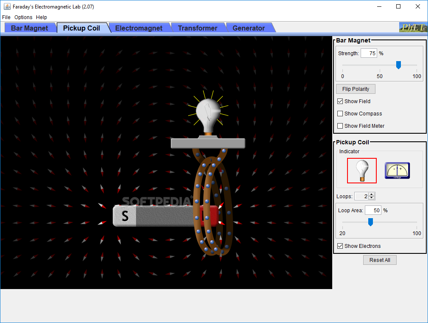Increase the Loops count with up arrow
Viewport: 428px width, 323px height.
coord(372,194)
